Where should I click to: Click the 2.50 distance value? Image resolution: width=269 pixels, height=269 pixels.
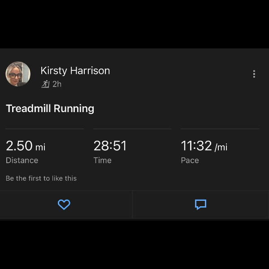click(19, 146)
